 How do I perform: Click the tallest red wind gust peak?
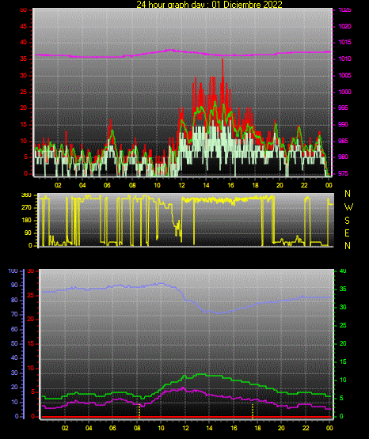point(223,60)
